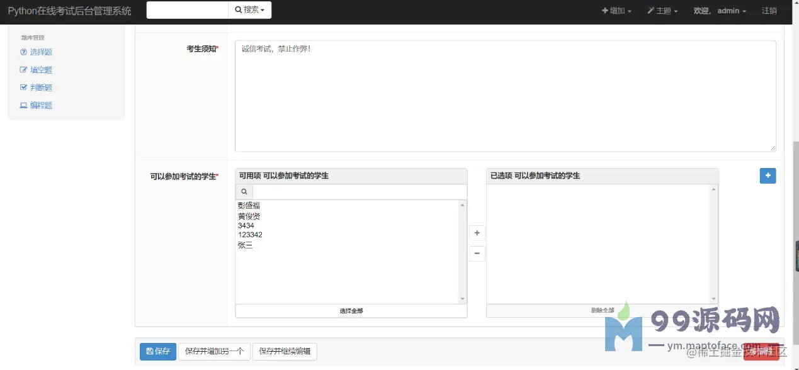Open 选择题 in the sidebar
Image resolution: width=799 pixels, height=370 pixels.
coord(41,52)
